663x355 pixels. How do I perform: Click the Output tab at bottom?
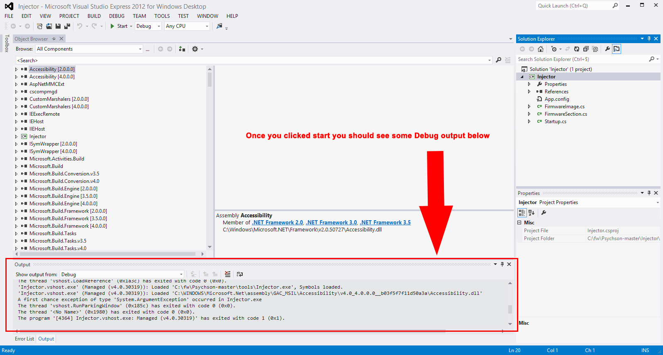(46, 339)
